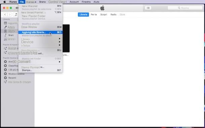Switch to the Per te tab
This screenshot has width=205, height=128.
94,14
